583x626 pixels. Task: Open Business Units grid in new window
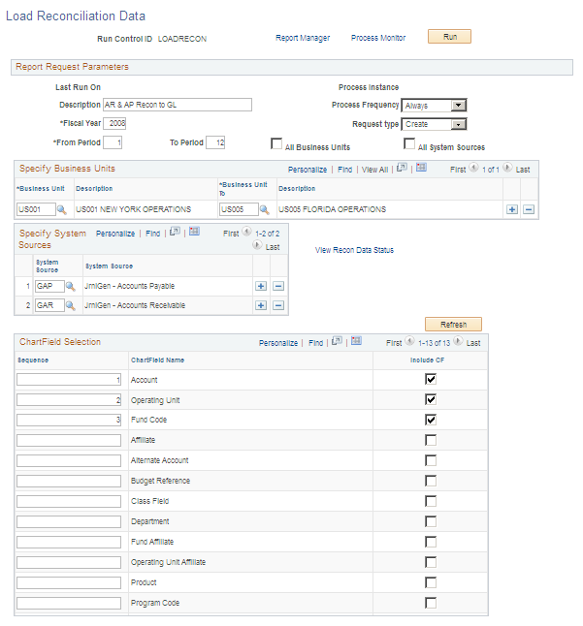pyautogui.click(x=402, y=168)
